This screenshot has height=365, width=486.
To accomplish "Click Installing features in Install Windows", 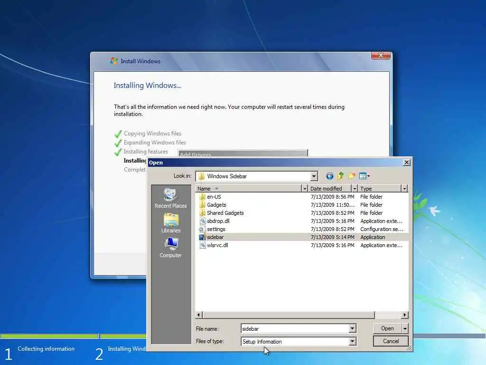I will pos(146,152).
